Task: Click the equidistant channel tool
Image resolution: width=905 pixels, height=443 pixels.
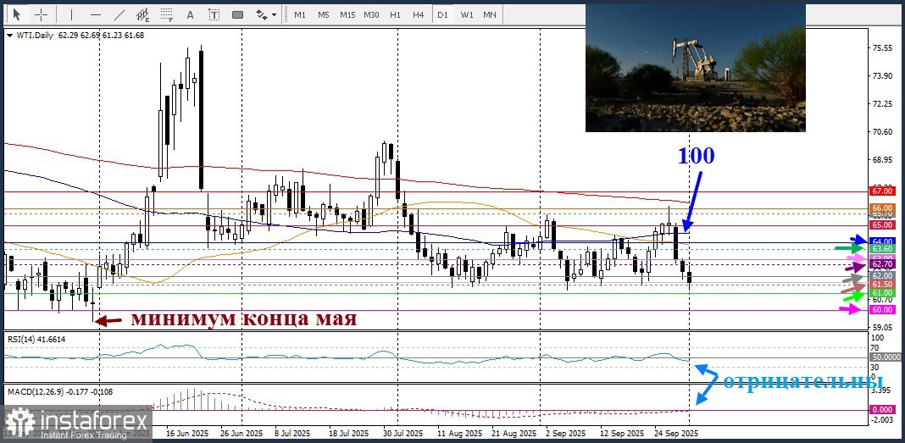Action: pyautogui.click(x=142, y=14)
